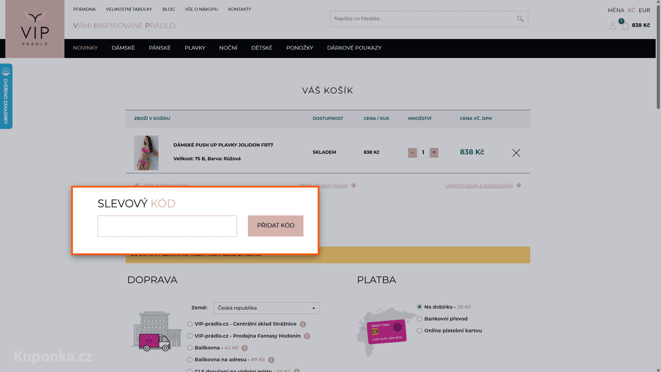
Task: Increase quantity with plus button
Action: coord(434,153)
